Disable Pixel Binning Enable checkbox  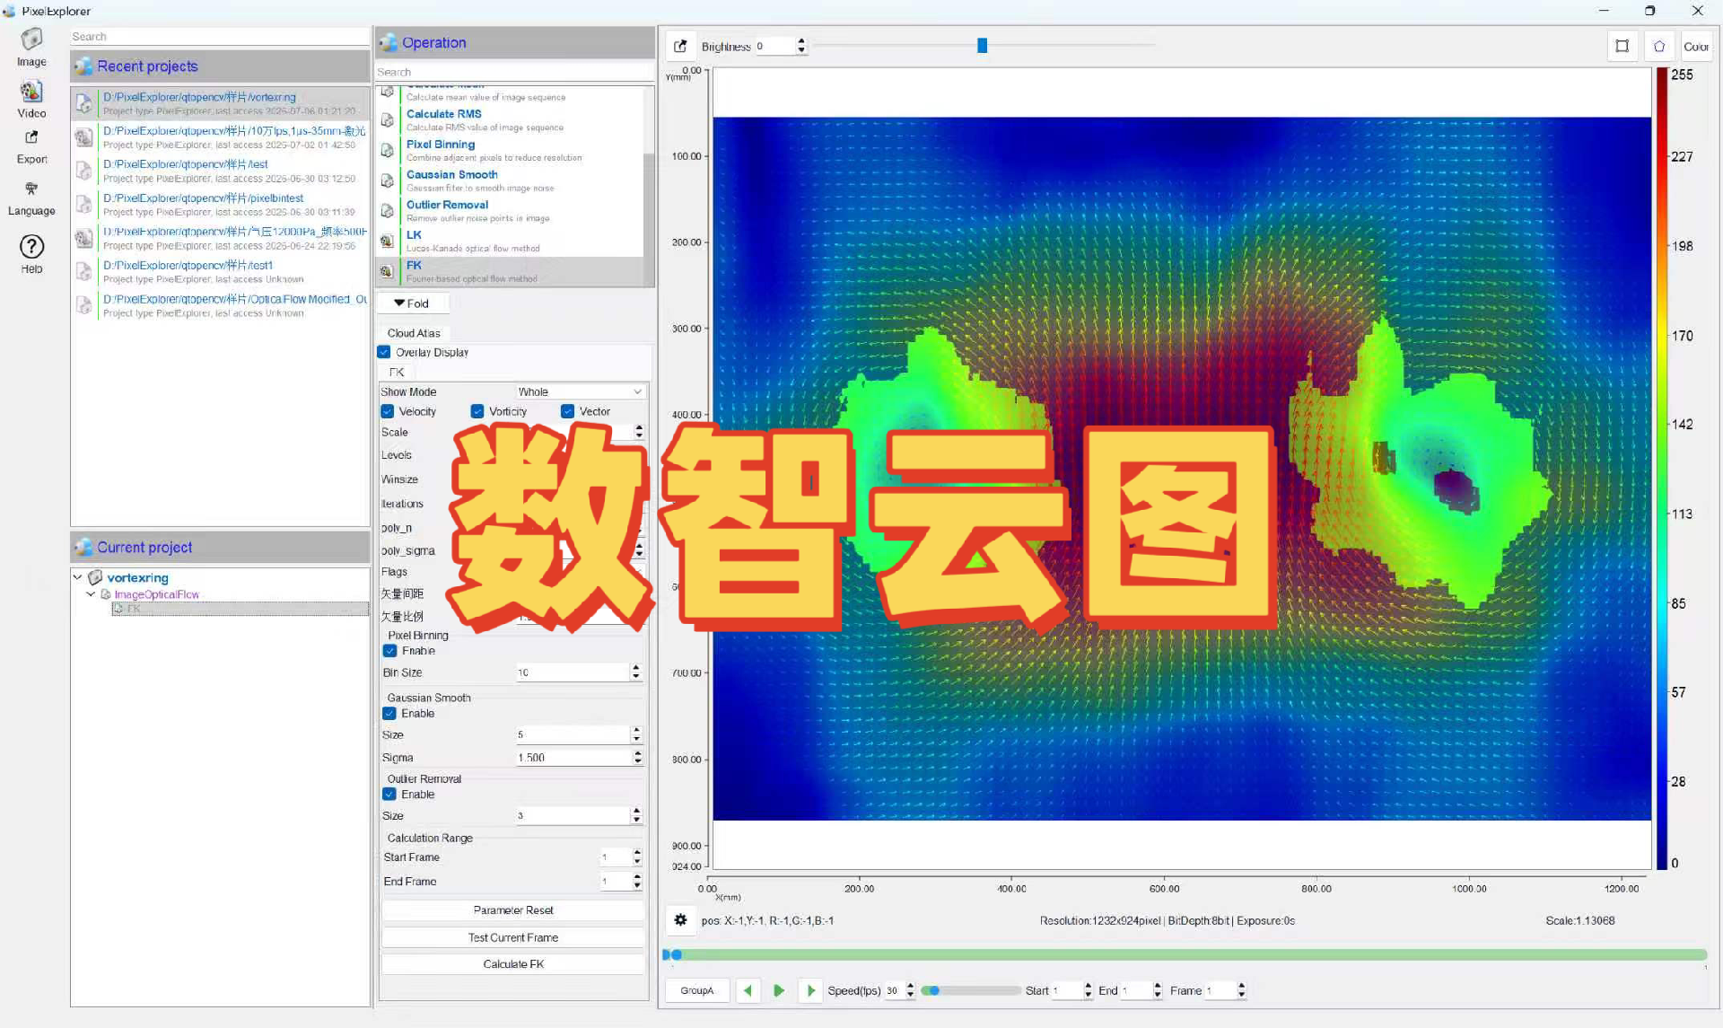pos(389,651)
